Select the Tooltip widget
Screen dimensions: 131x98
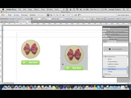coord(110,72)
